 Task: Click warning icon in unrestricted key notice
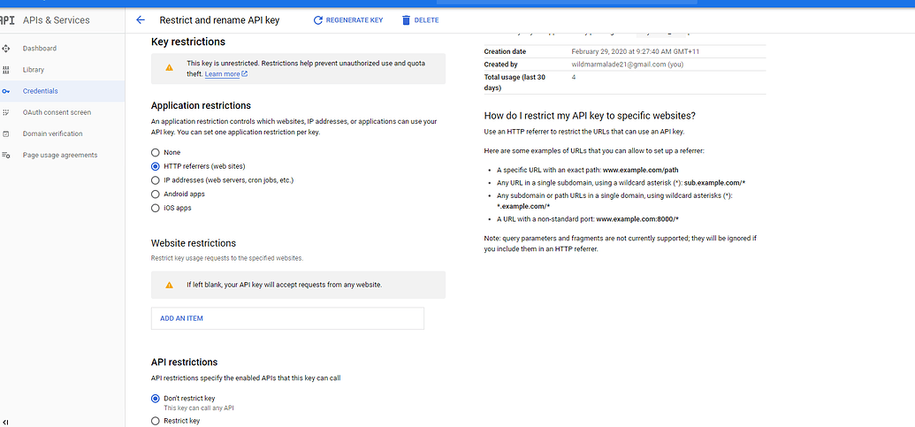pyautogui.click(x=169, y=68)
